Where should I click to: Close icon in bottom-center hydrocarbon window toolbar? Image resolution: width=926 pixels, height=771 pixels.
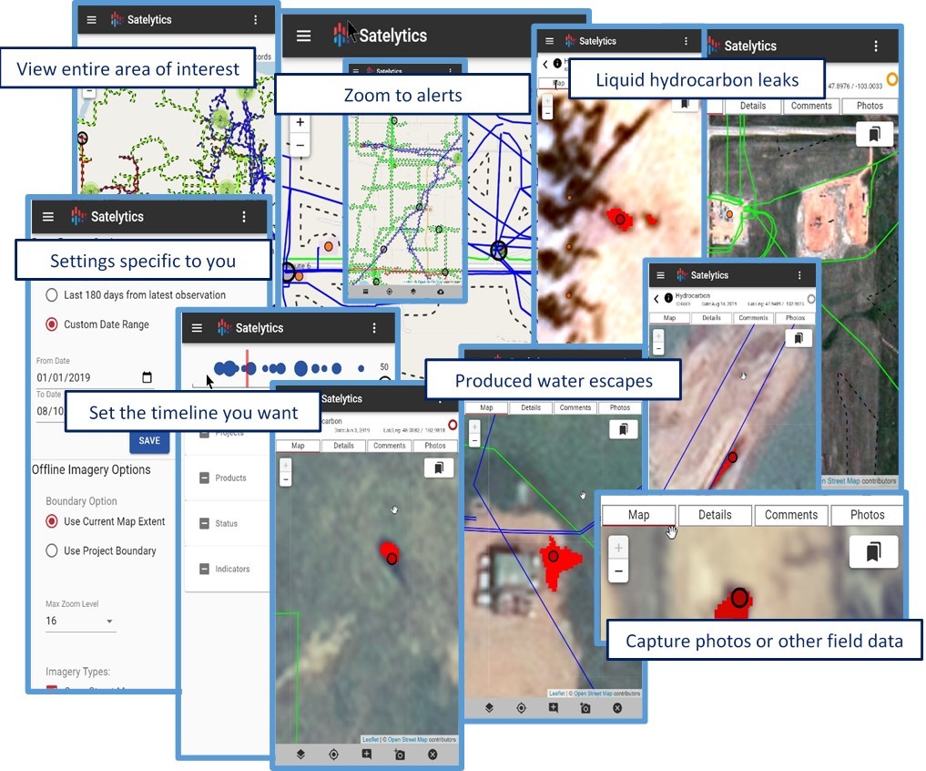tap(432, 755)
